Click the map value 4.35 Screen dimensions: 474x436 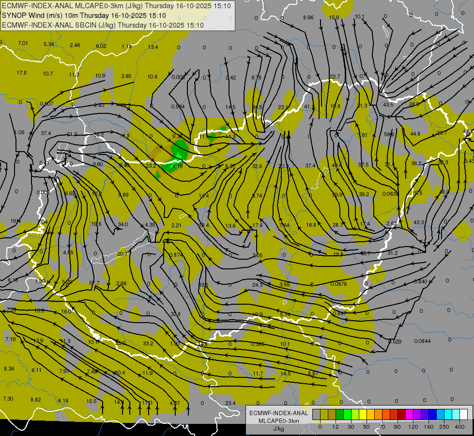click(150, 225)
